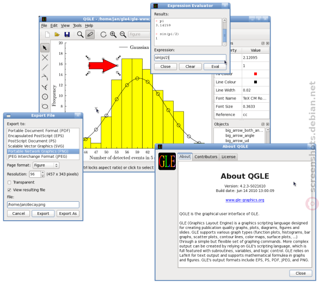Screen dimensions: 319x285
Task: Select the pointer arrow tool
Action: click(x=45, y=48)
